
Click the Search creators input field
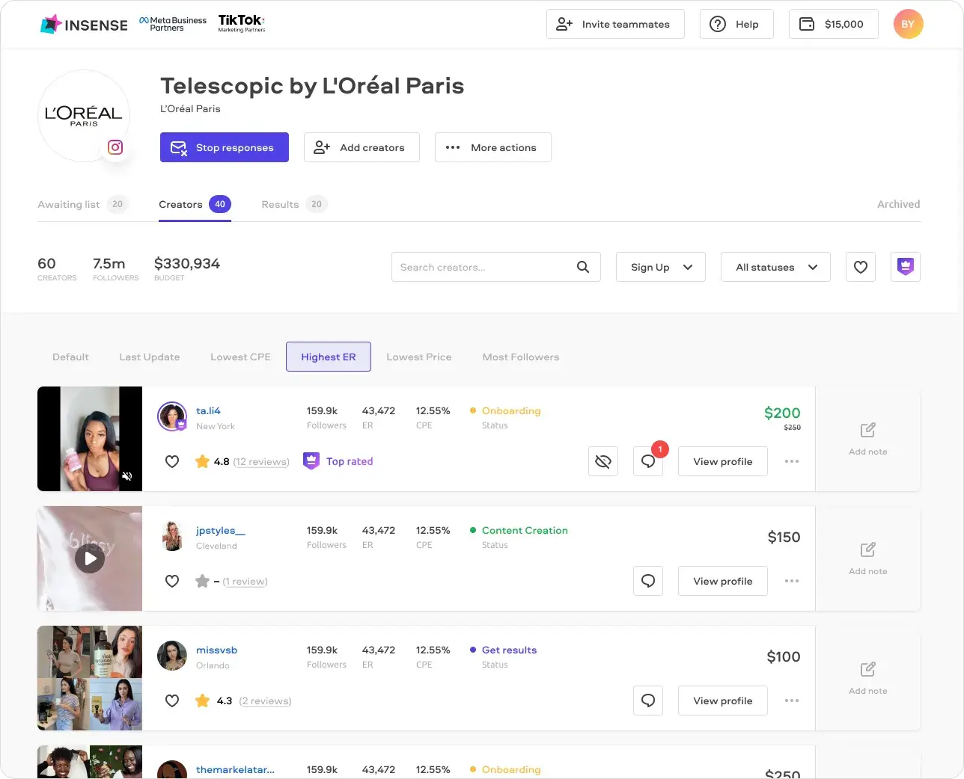[496, 267]
